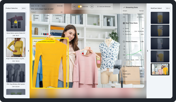This screenshot has width=176, height=102.
Task: Click the Streaming Stats trend icon
Action: [123, 8]
